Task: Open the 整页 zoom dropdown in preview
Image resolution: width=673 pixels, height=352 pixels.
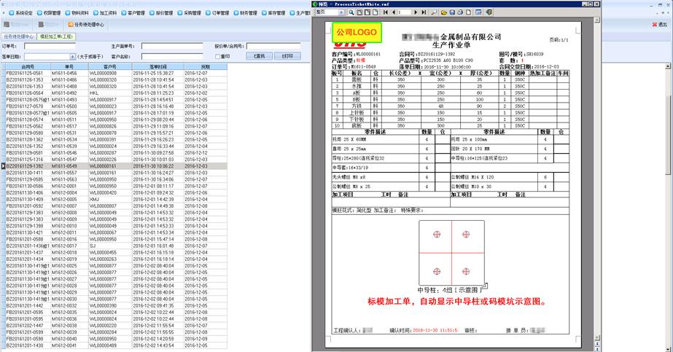Action: point(341,12)
